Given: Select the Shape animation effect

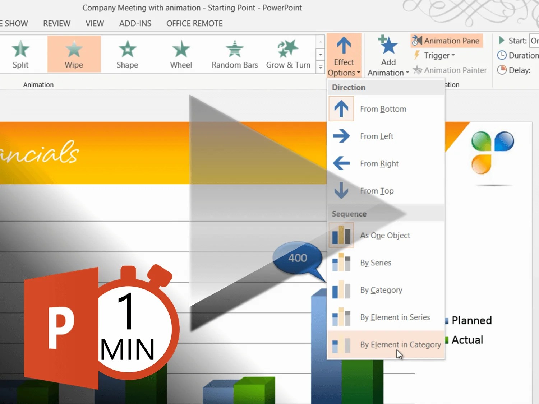Looking at the screenshot, I should click(127, 54).
